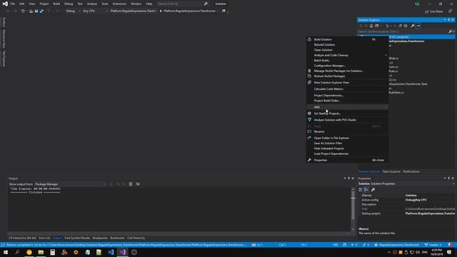Open 'Show output from' Package Manager dropdown
The height and width of the screenshot is (257, 457).
(x=70, y=184)
